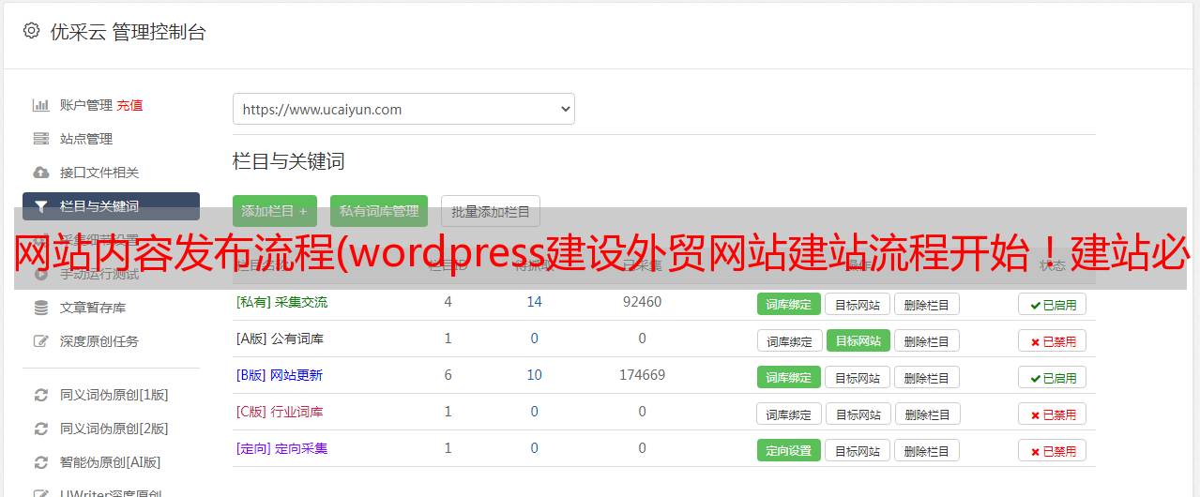Open 站点管理 server icon in sidebar

pyautogui.click(x=41, y=139)
